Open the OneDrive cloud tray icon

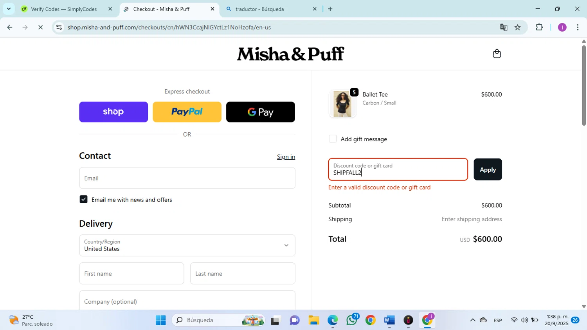pos(483,320)
